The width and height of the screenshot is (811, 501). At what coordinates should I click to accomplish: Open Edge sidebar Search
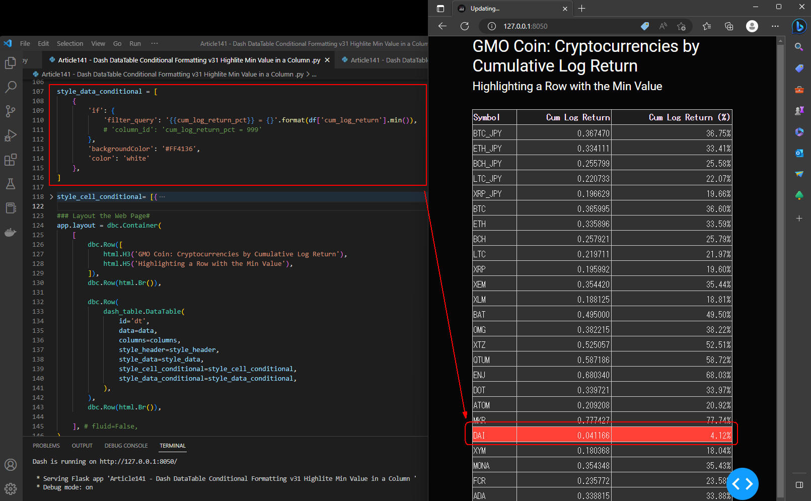click(x=799, y=47)
